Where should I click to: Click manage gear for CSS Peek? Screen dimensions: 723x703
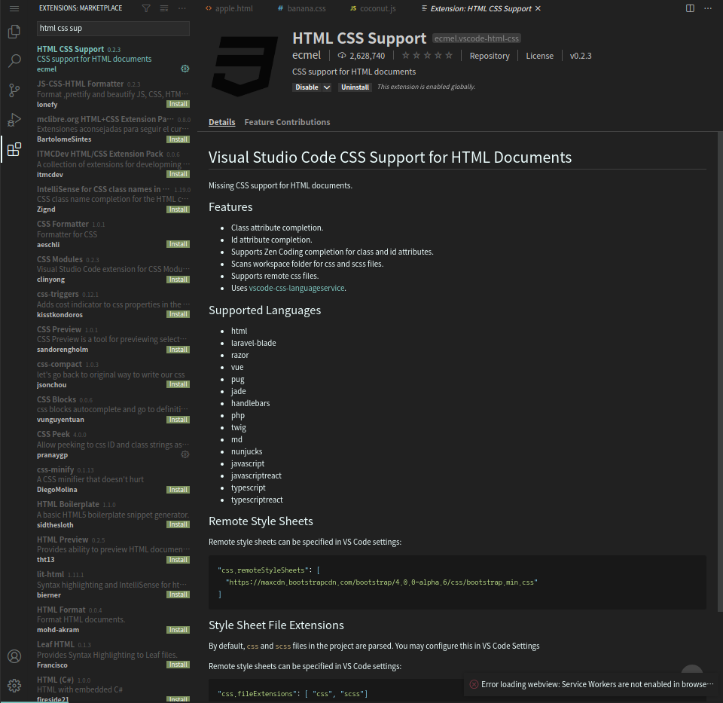[185, 454]
